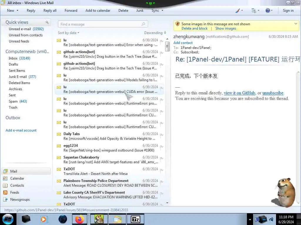Flag the oobabooga CUDA error message

point(161,88)
